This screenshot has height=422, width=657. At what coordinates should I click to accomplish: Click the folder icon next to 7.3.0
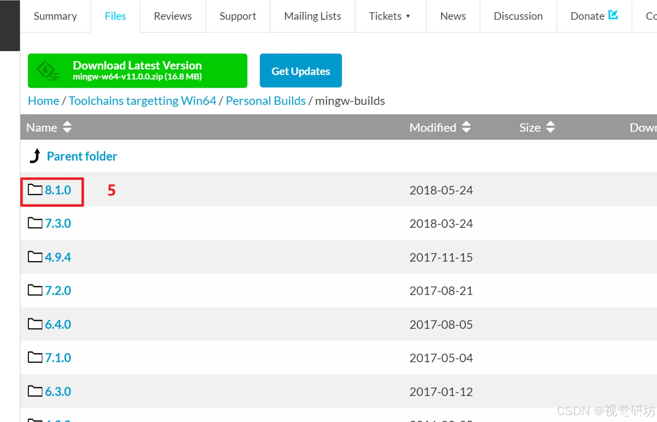pos(35,223)
